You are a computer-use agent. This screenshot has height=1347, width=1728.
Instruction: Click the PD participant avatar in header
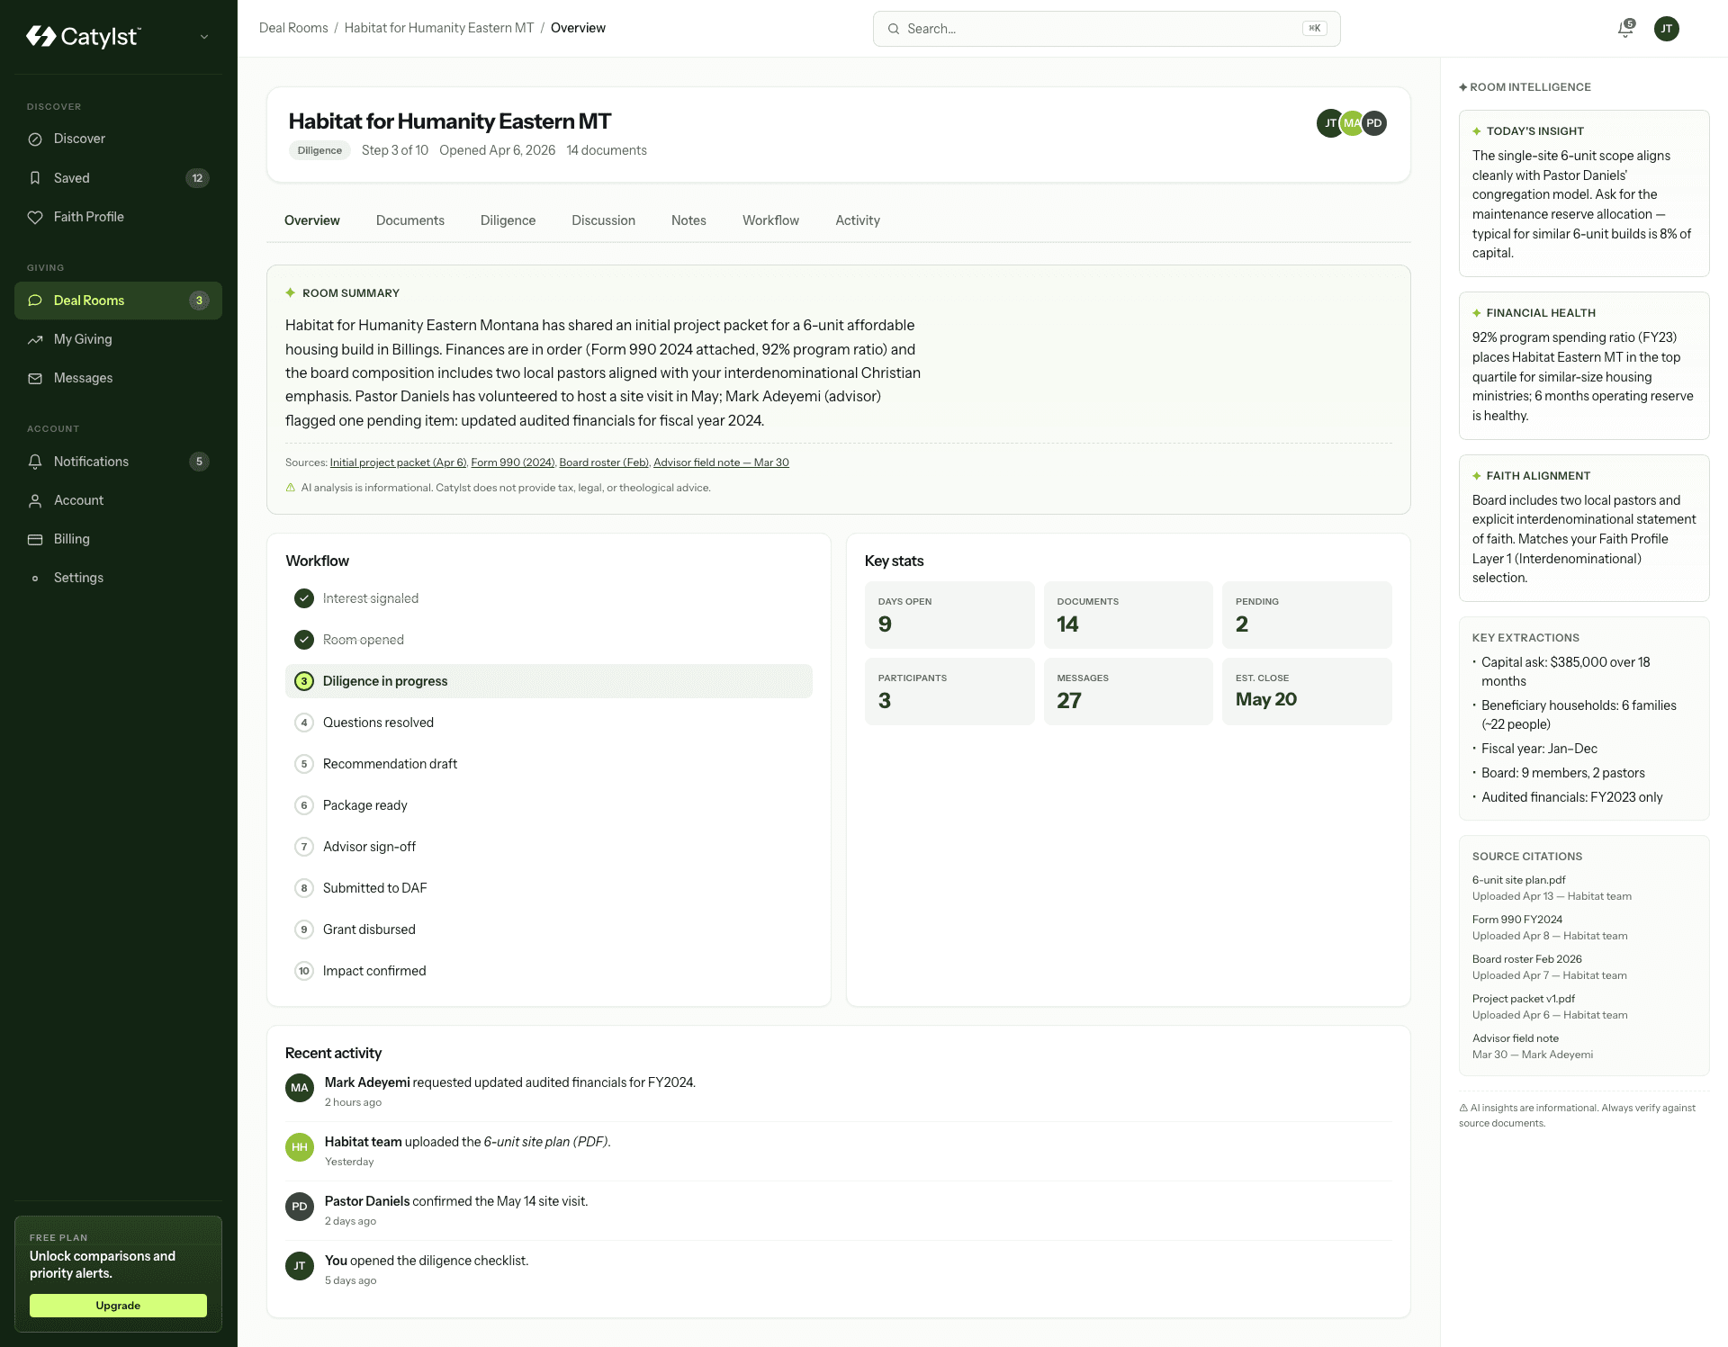[1374, 123]
